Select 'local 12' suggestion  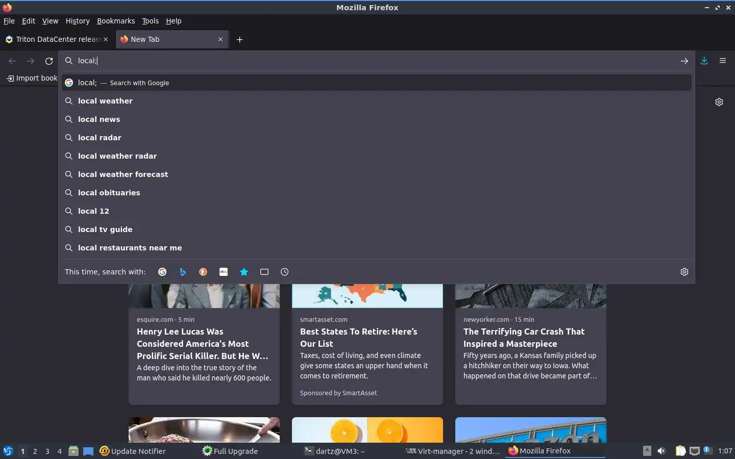pyautogui.click(x=377, y=211)
